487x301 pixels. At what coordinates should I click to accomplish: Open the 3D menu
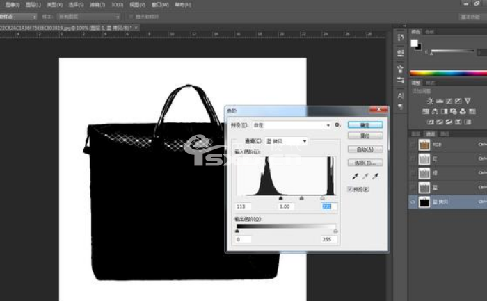(x=117, y=5)
